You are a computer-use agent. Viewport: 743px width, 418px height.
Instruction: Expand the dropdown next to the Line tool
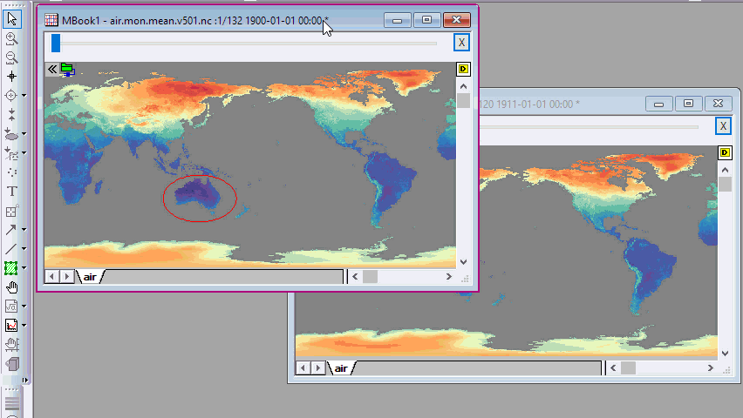pos(24,249)
